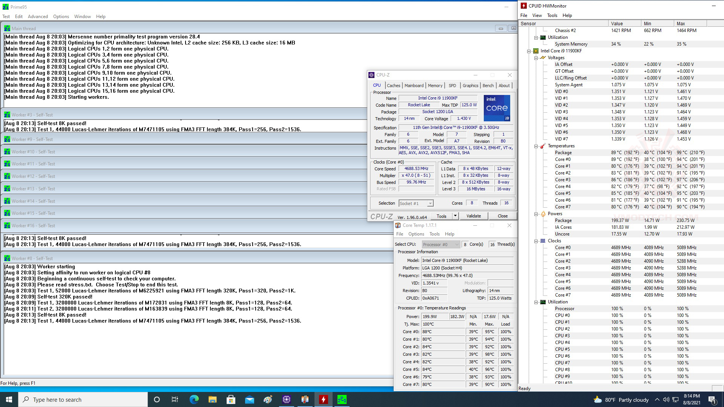Click the Validate button in CPU-Z
The image size is (724, 407).
(473, 216)
